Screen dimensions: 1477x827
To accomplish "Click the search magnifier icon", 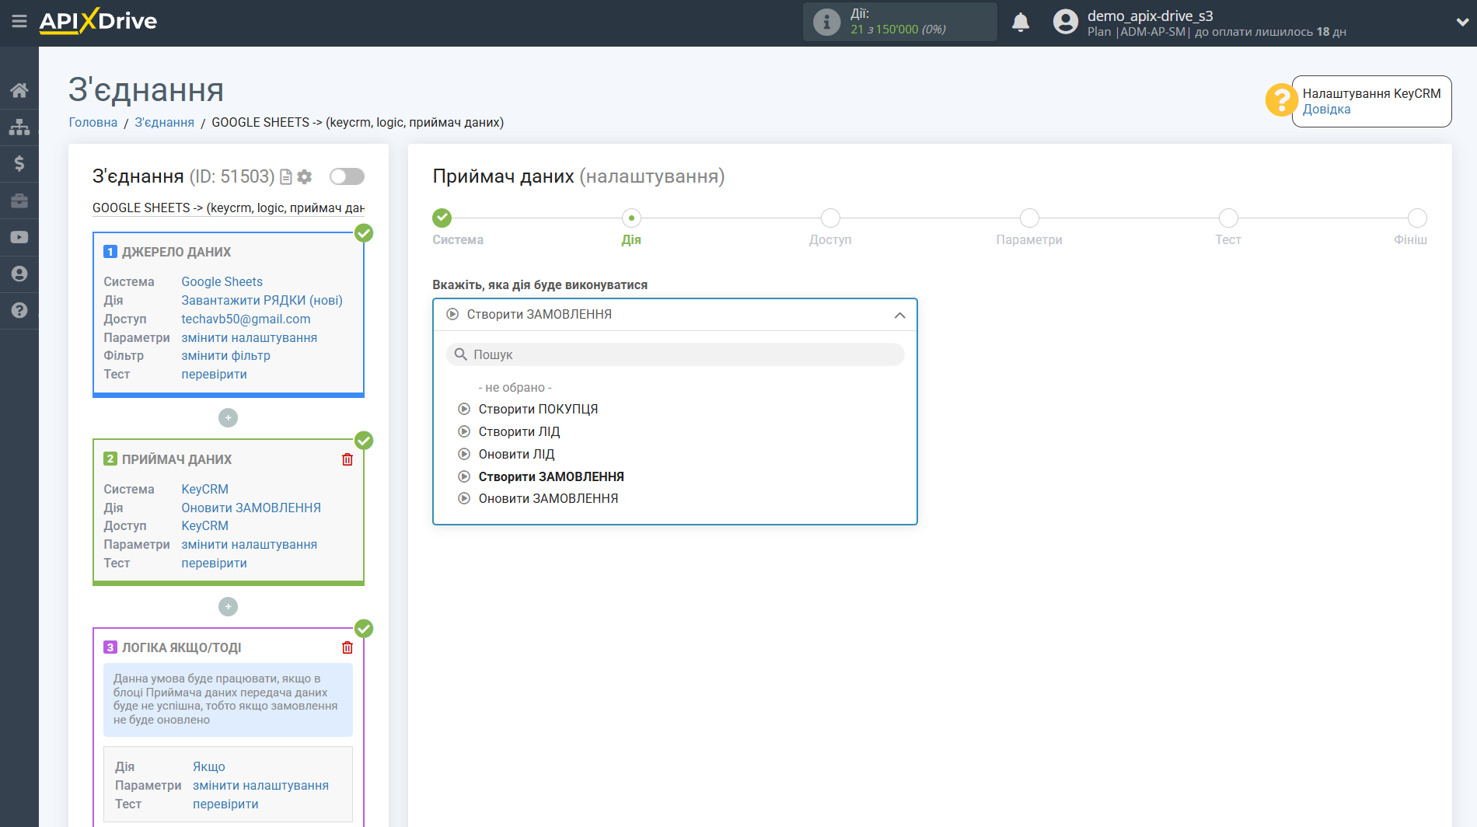I will tap(461, 354).
